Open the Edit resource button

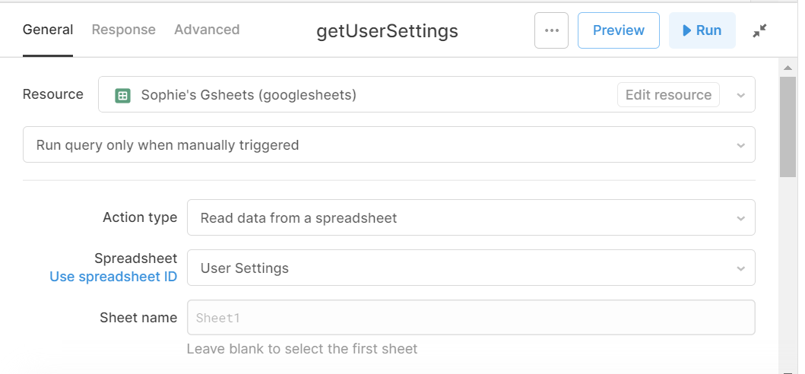[x=668, y=95]
